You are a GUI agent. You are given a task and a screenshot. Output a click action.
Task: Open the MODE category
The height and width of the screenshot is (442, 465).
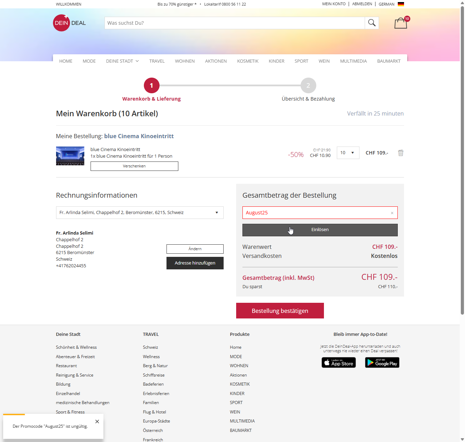pyautogui.click(x=89, y=61)
